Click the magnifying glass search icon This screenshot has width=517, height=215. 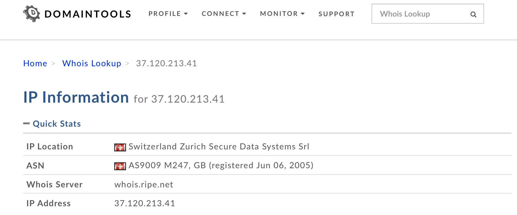pyautogui.click(x=473, y=14)
